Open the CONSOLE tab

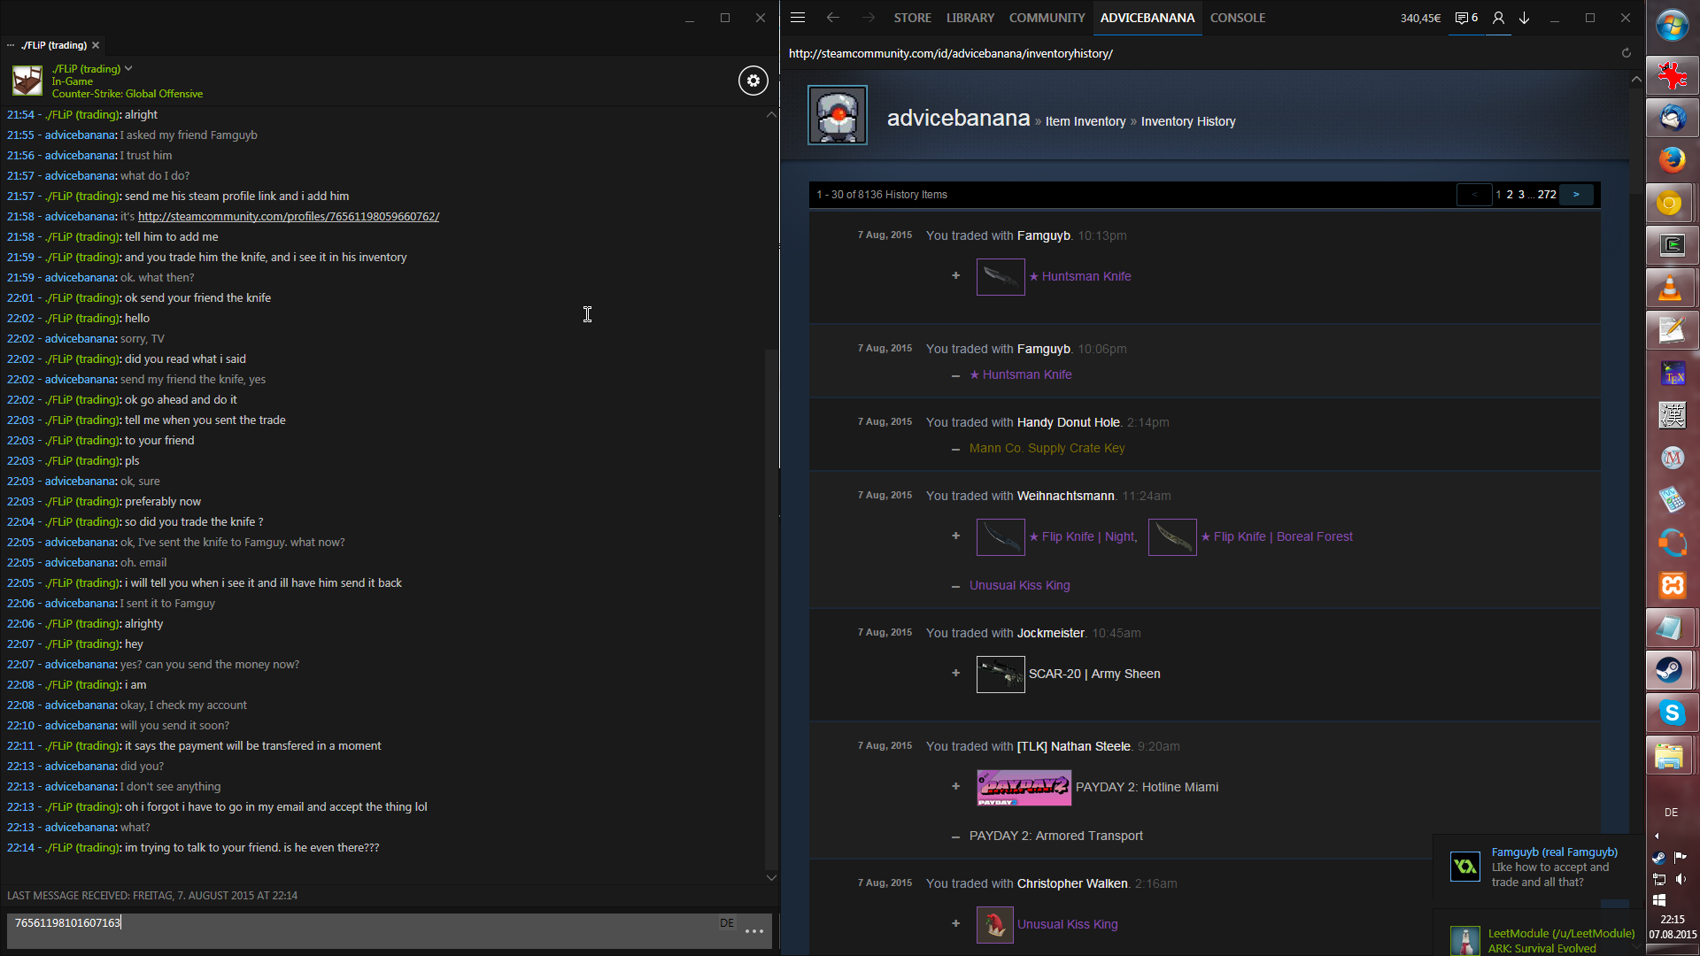(1237, 18)
